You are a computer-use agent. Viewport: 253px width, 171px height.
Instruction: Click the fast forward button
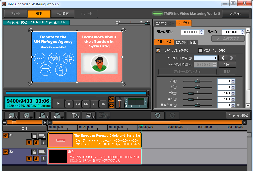coord(86,104)
